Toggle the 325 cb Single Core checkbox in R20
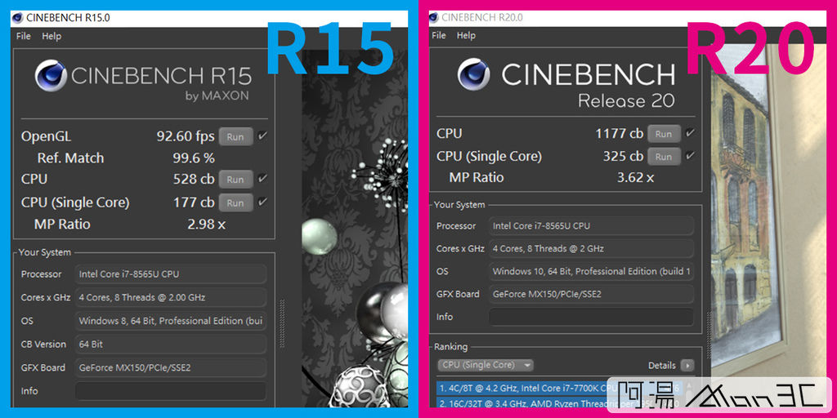The image size is (837, 418). pyautogui.click(x=690, y=155)
